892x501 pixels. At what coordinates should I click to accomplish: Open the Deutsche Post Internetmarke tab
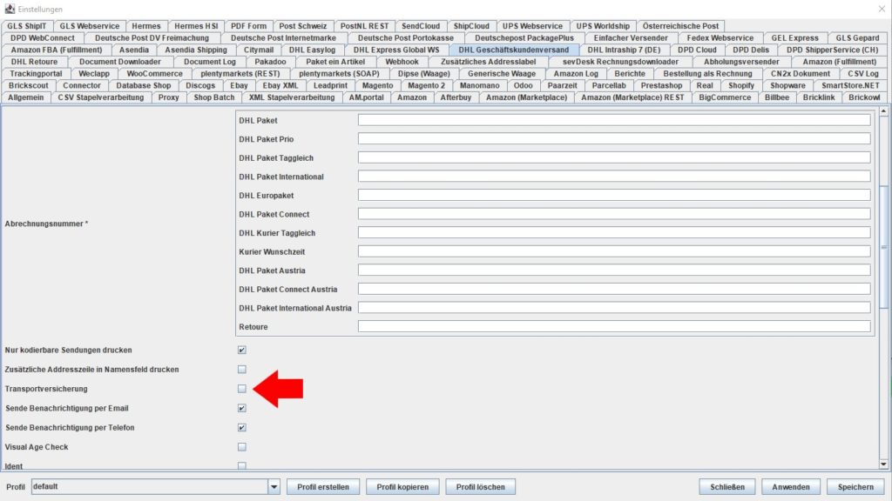[x=283, y=38]
